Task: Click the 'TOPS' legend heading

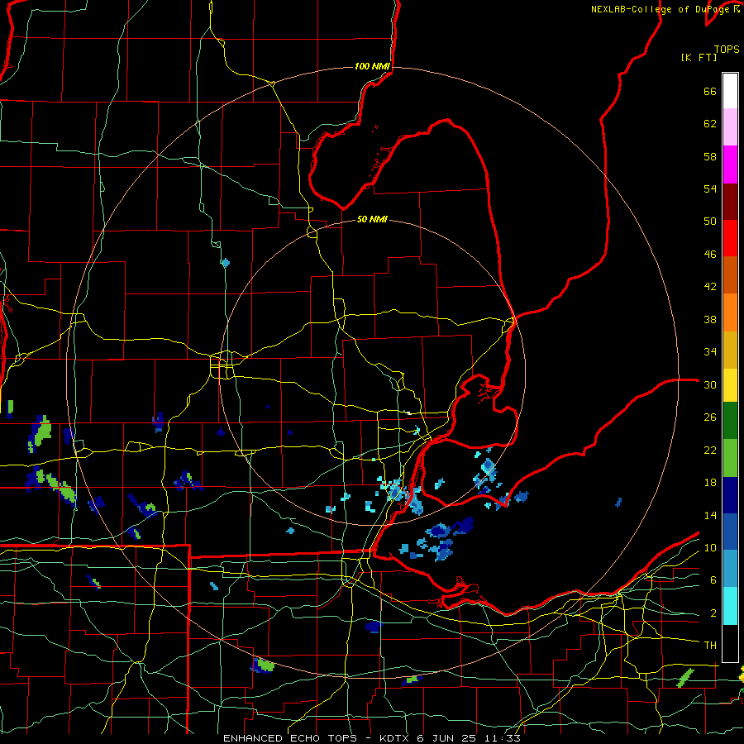Action: 727,49
